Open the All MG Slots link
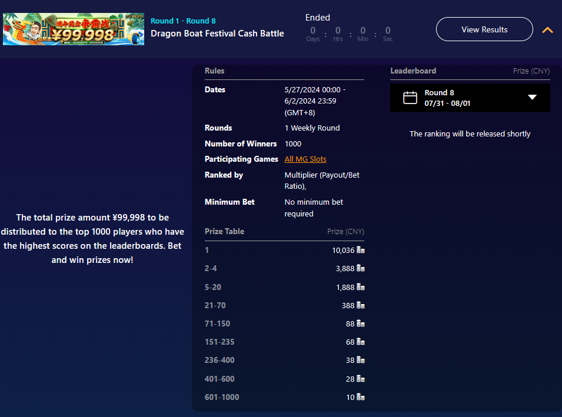Viewport: 562px width, 417px height. point(305,159)
